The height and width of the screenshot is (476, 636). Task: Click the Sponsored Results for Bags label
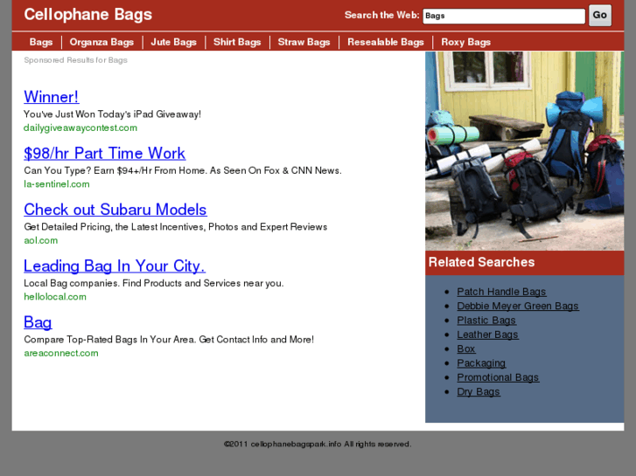click(x=76, y=60)
